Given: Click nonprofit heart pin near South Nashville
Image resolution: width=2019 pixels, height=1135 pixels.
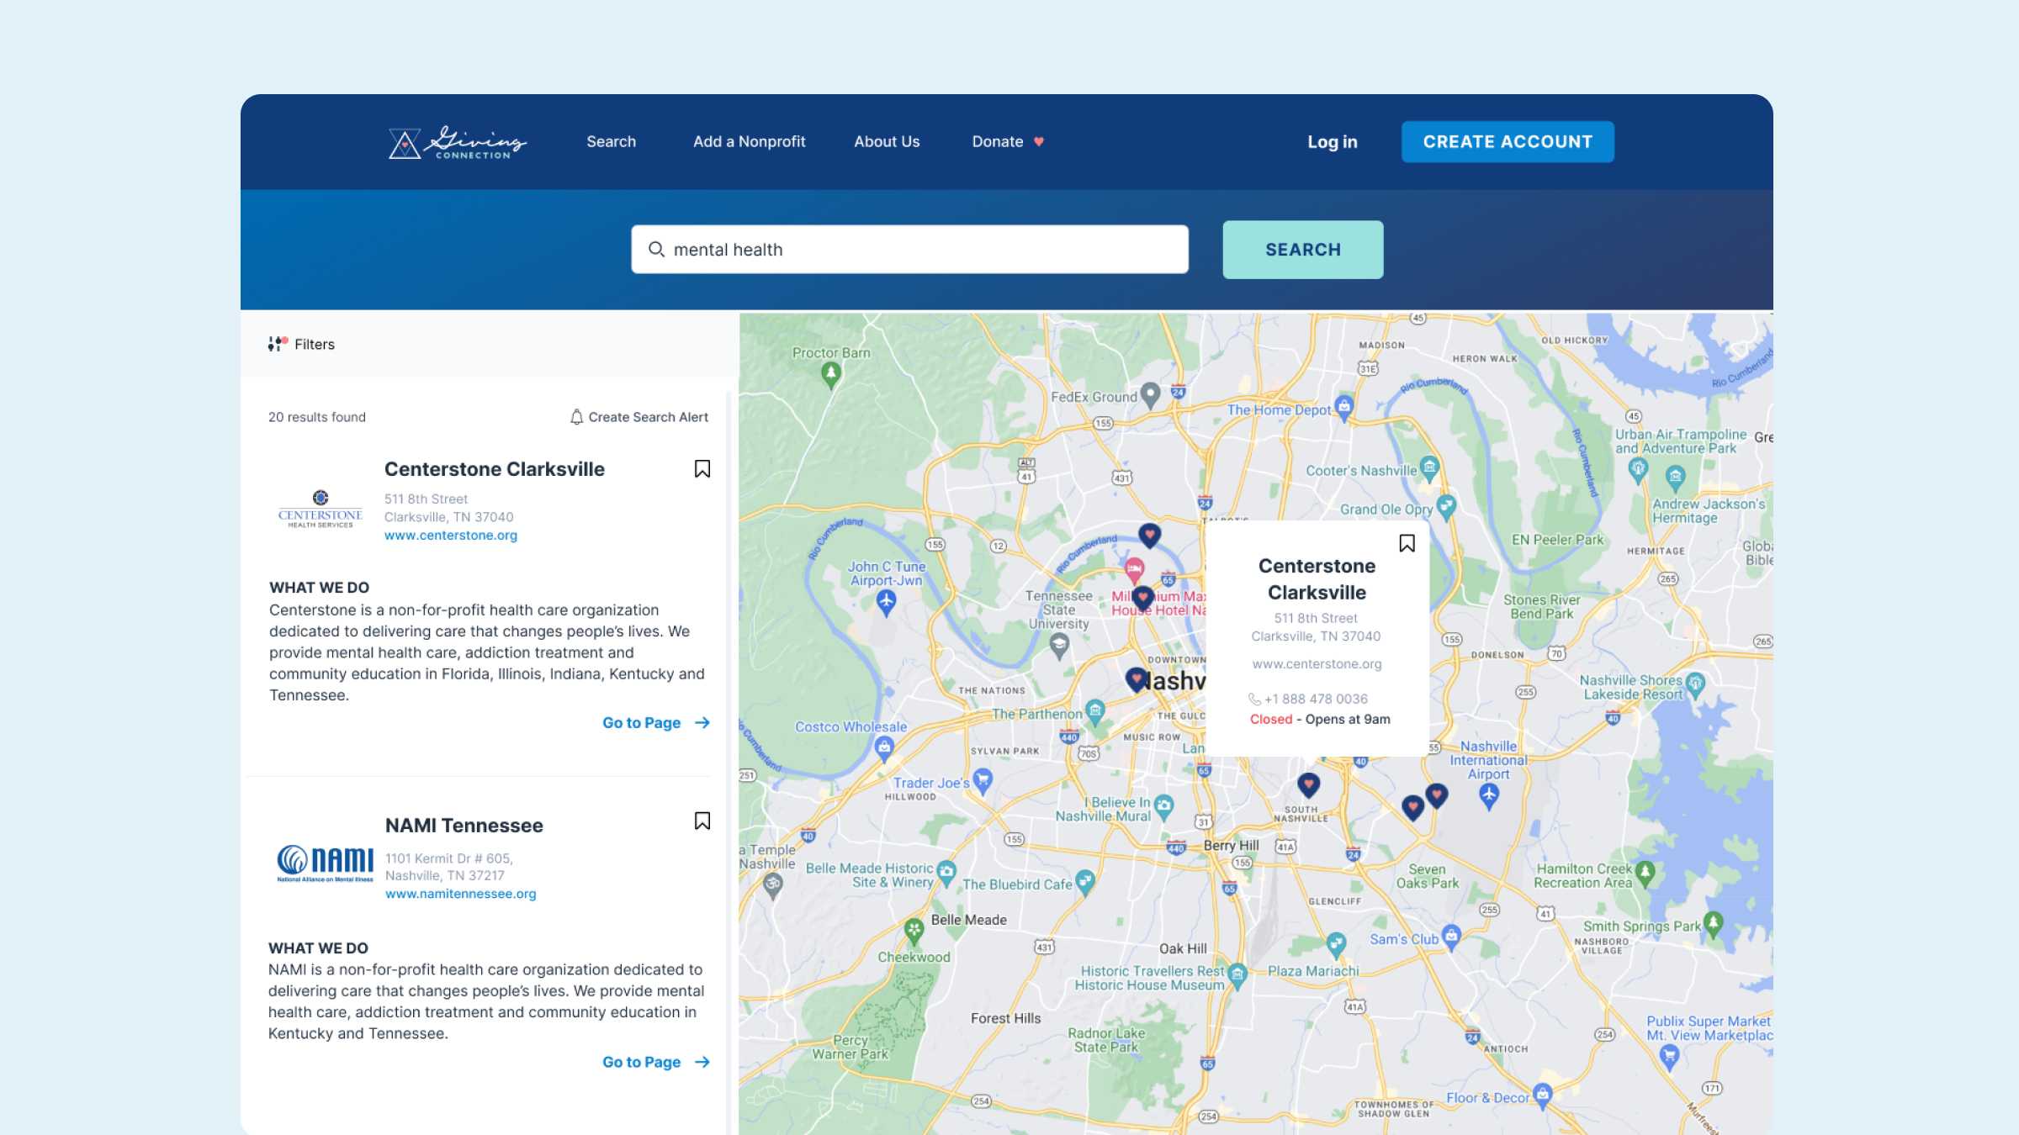Looking at the screenshot, I should 1308,785.
